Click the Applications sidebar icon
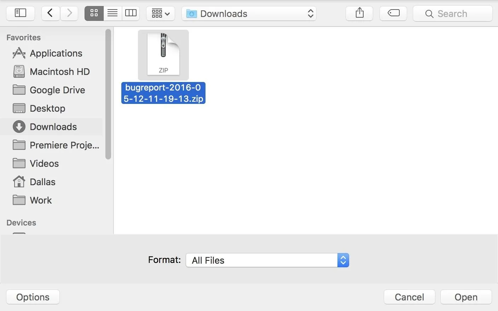 [x=19, y=53]
